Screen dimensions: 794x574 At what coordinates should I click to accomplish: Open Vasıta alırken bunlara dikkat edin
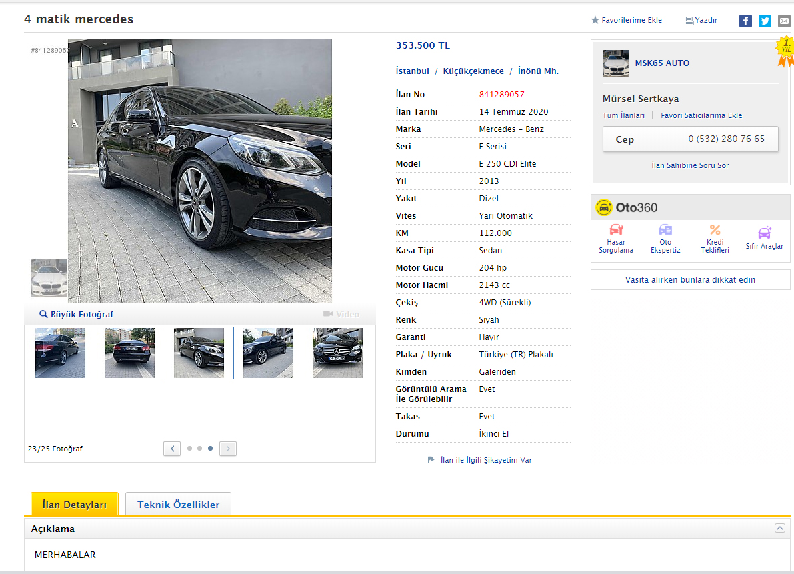[x=690, y=280]
